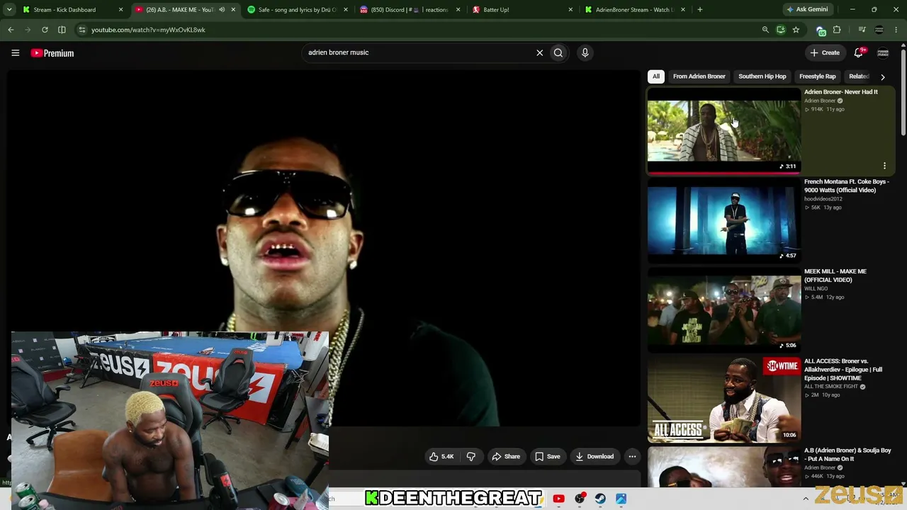Click the browser address bar URL
This screenshot has width=907, height=510.
148,30
